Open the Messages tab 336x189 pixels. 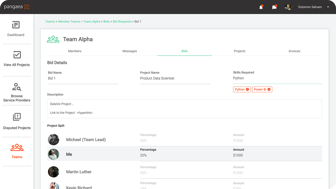(130, 51)
